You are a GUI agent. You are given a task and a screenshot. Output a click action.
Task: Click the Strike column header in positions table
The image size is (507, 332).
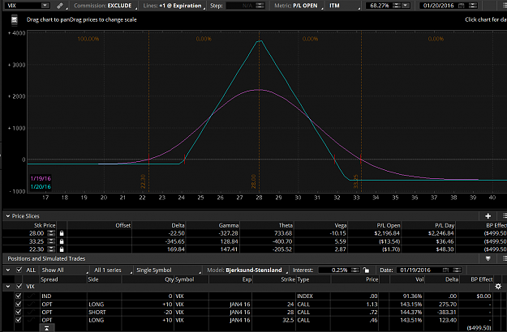pos(287,279)
